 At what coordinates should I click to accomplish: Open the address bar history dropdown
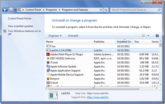click(101, 10)
